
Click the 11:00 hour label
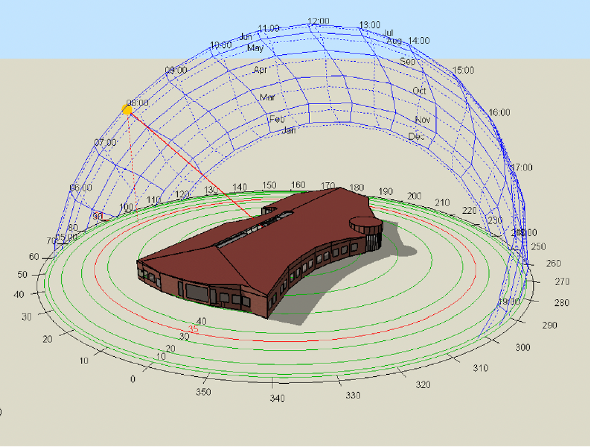coord(268,28)
